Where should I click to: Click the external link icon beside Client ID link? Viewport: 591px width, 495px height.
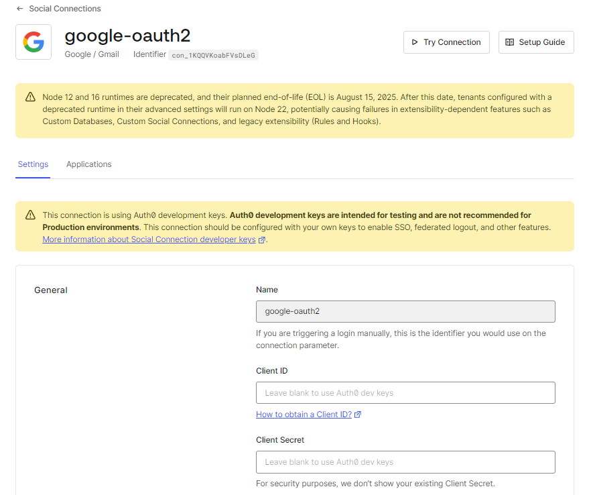pos(357,414)
